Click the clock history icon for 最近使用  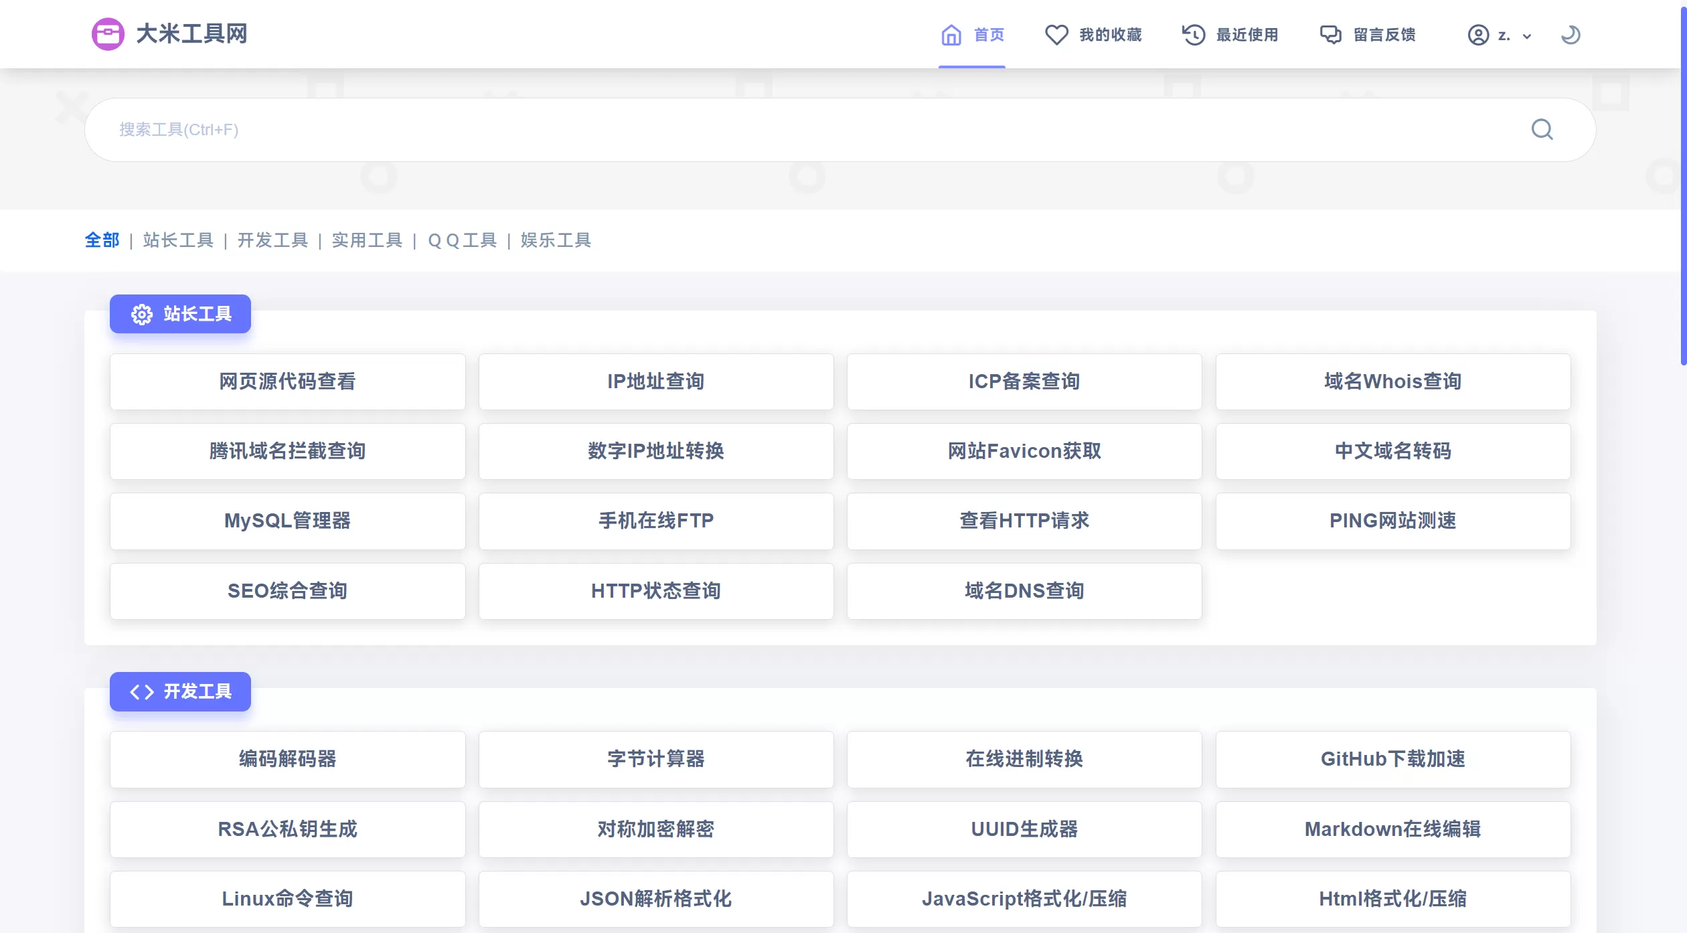[x=1194, y=35]
